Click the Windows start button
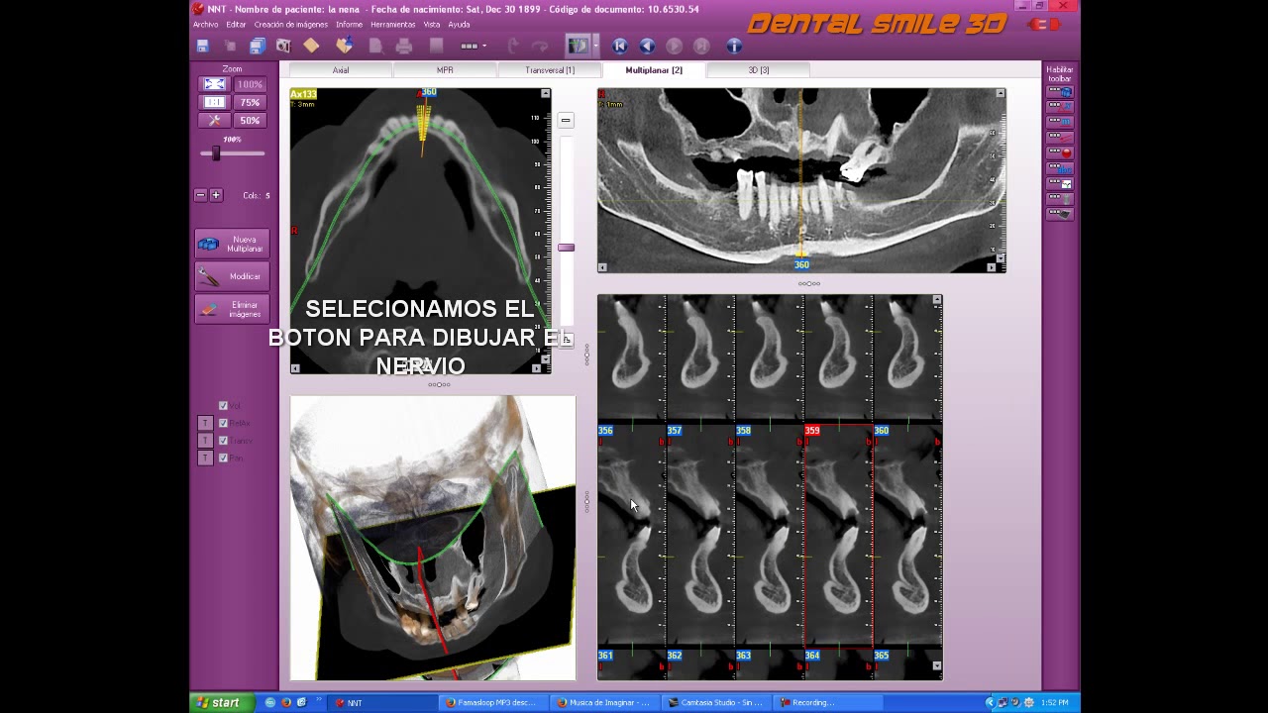 click(220, 702)
